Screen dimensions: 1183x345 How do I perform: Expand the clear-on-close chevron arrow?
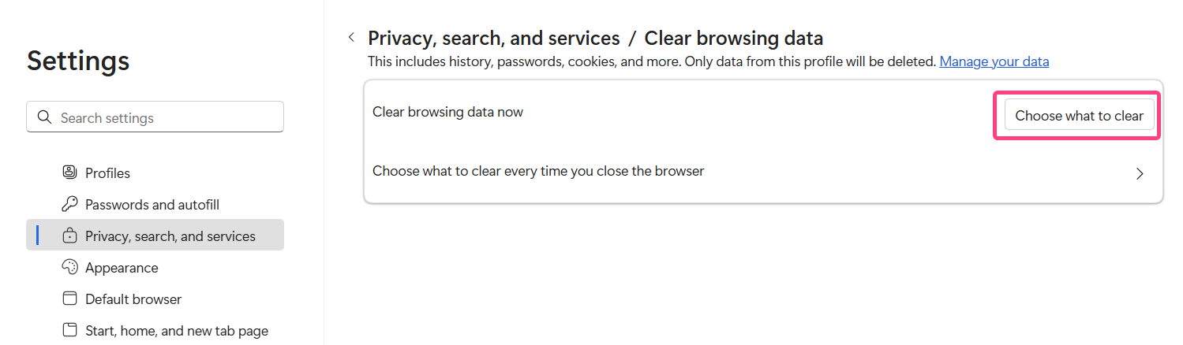(1139, 173)
